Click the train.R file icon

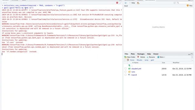point(129,75)
